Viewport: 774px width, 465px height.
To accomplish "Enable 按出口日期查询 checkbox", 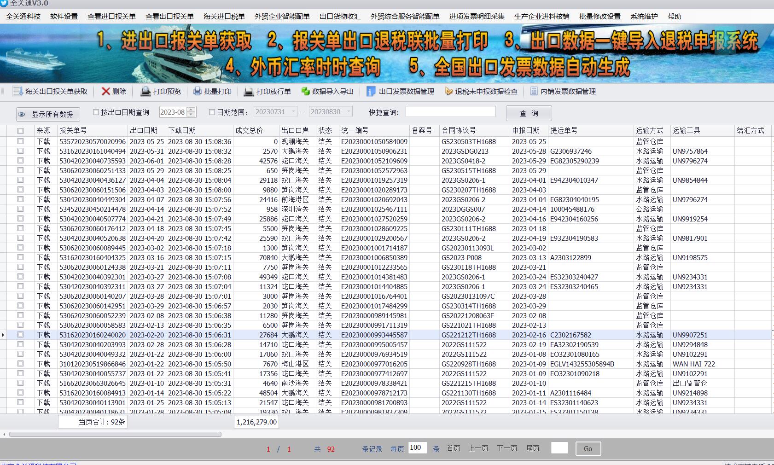I will (x=96, y=112).
